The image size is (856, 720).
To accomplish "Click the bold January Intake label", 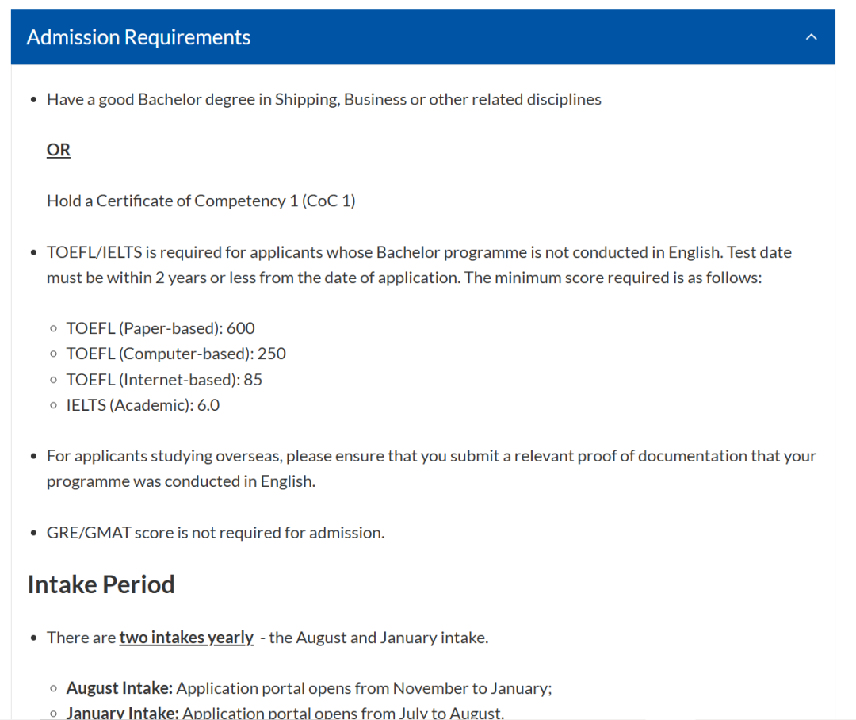I will pyautogui.click(x=122, y=713).
